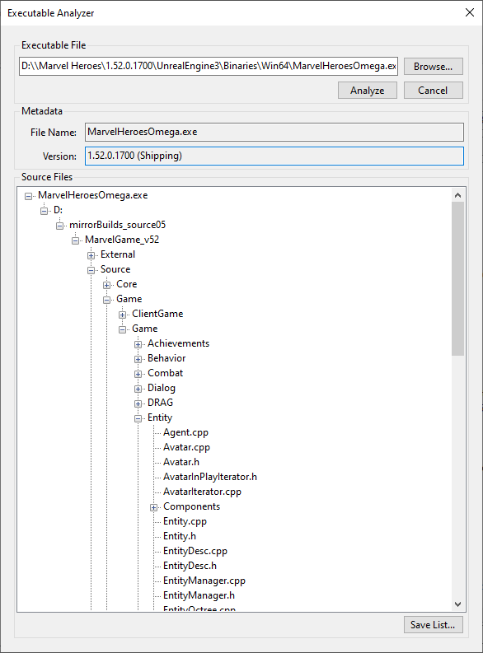Select the Source folder label
Image resolution: width=483 pixels, height=653 pixels.
115,269
